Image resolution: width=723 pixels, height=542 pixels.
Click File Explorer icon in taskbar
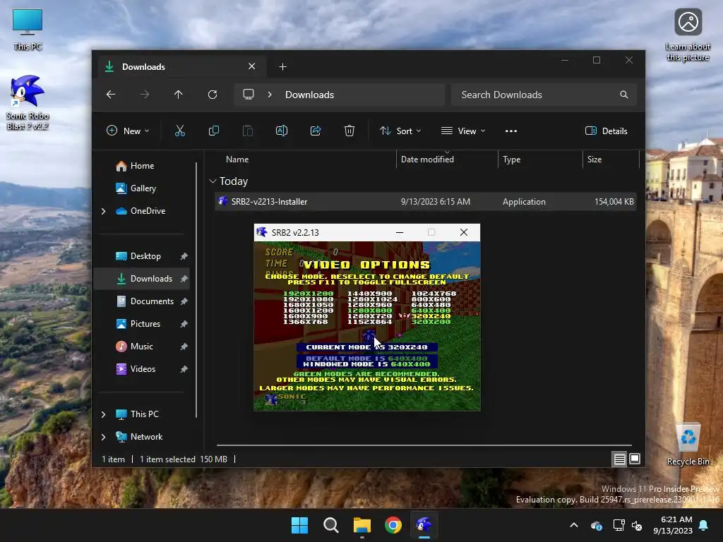[x=362, y=525]
